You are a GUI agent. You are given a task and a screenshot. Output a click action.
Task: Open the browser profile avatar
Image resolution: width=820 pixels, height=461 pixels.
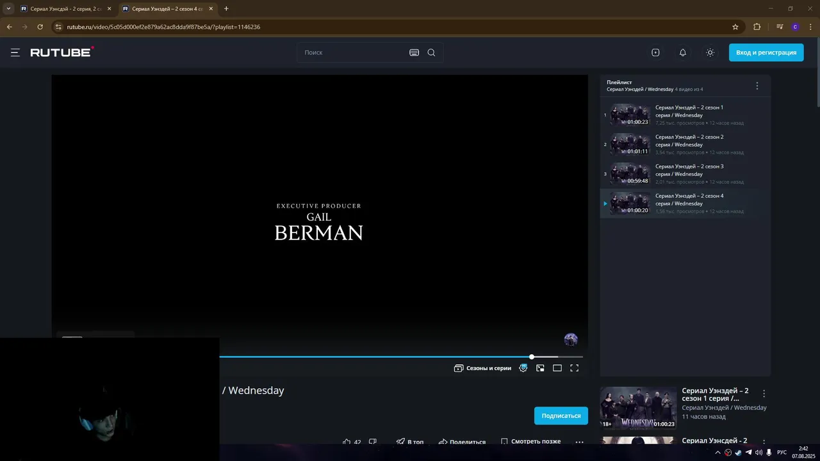(x=796, y=27)
